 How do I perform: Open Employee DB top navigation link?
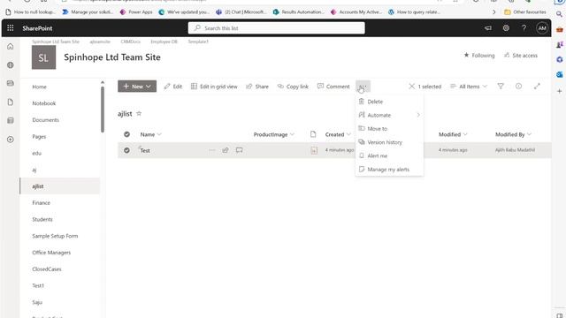164,42
